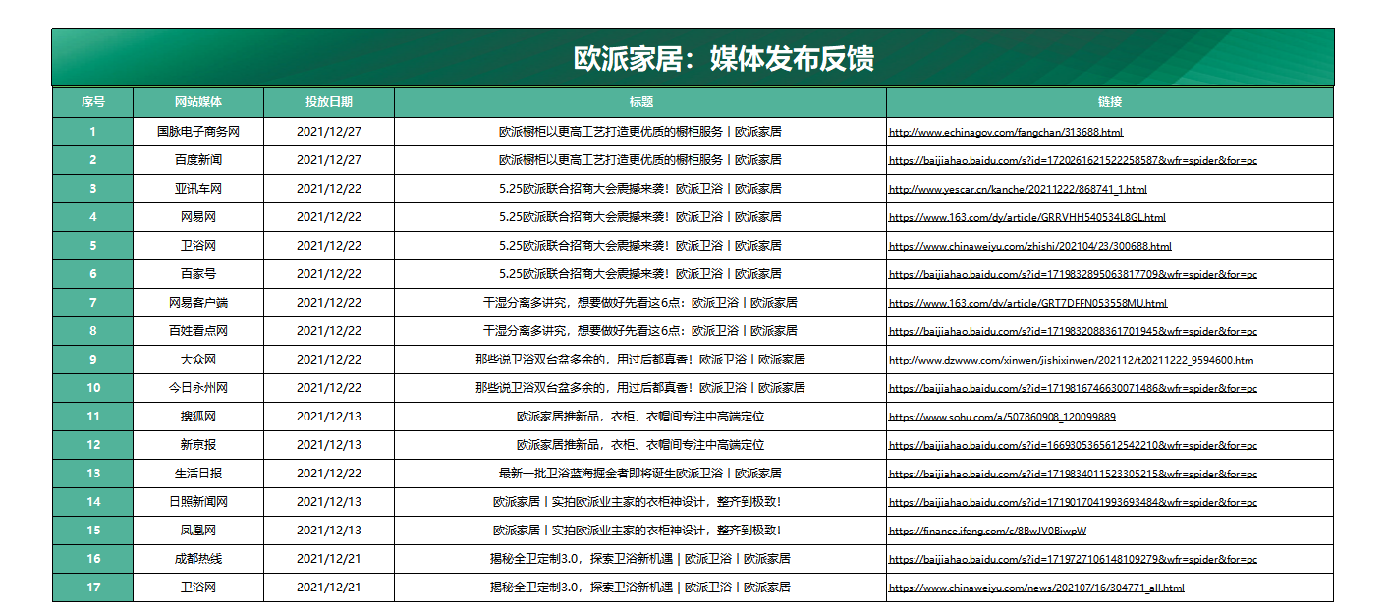Click the 163.com link for 网易网

pos(1026,217)
